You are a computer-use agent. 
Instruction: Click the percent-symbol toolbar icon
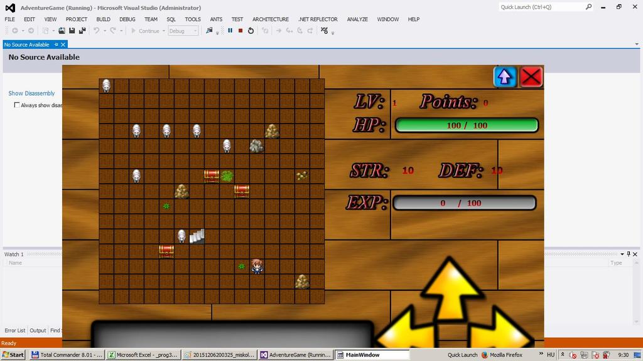pyautogui.click(x=325, y=31)
